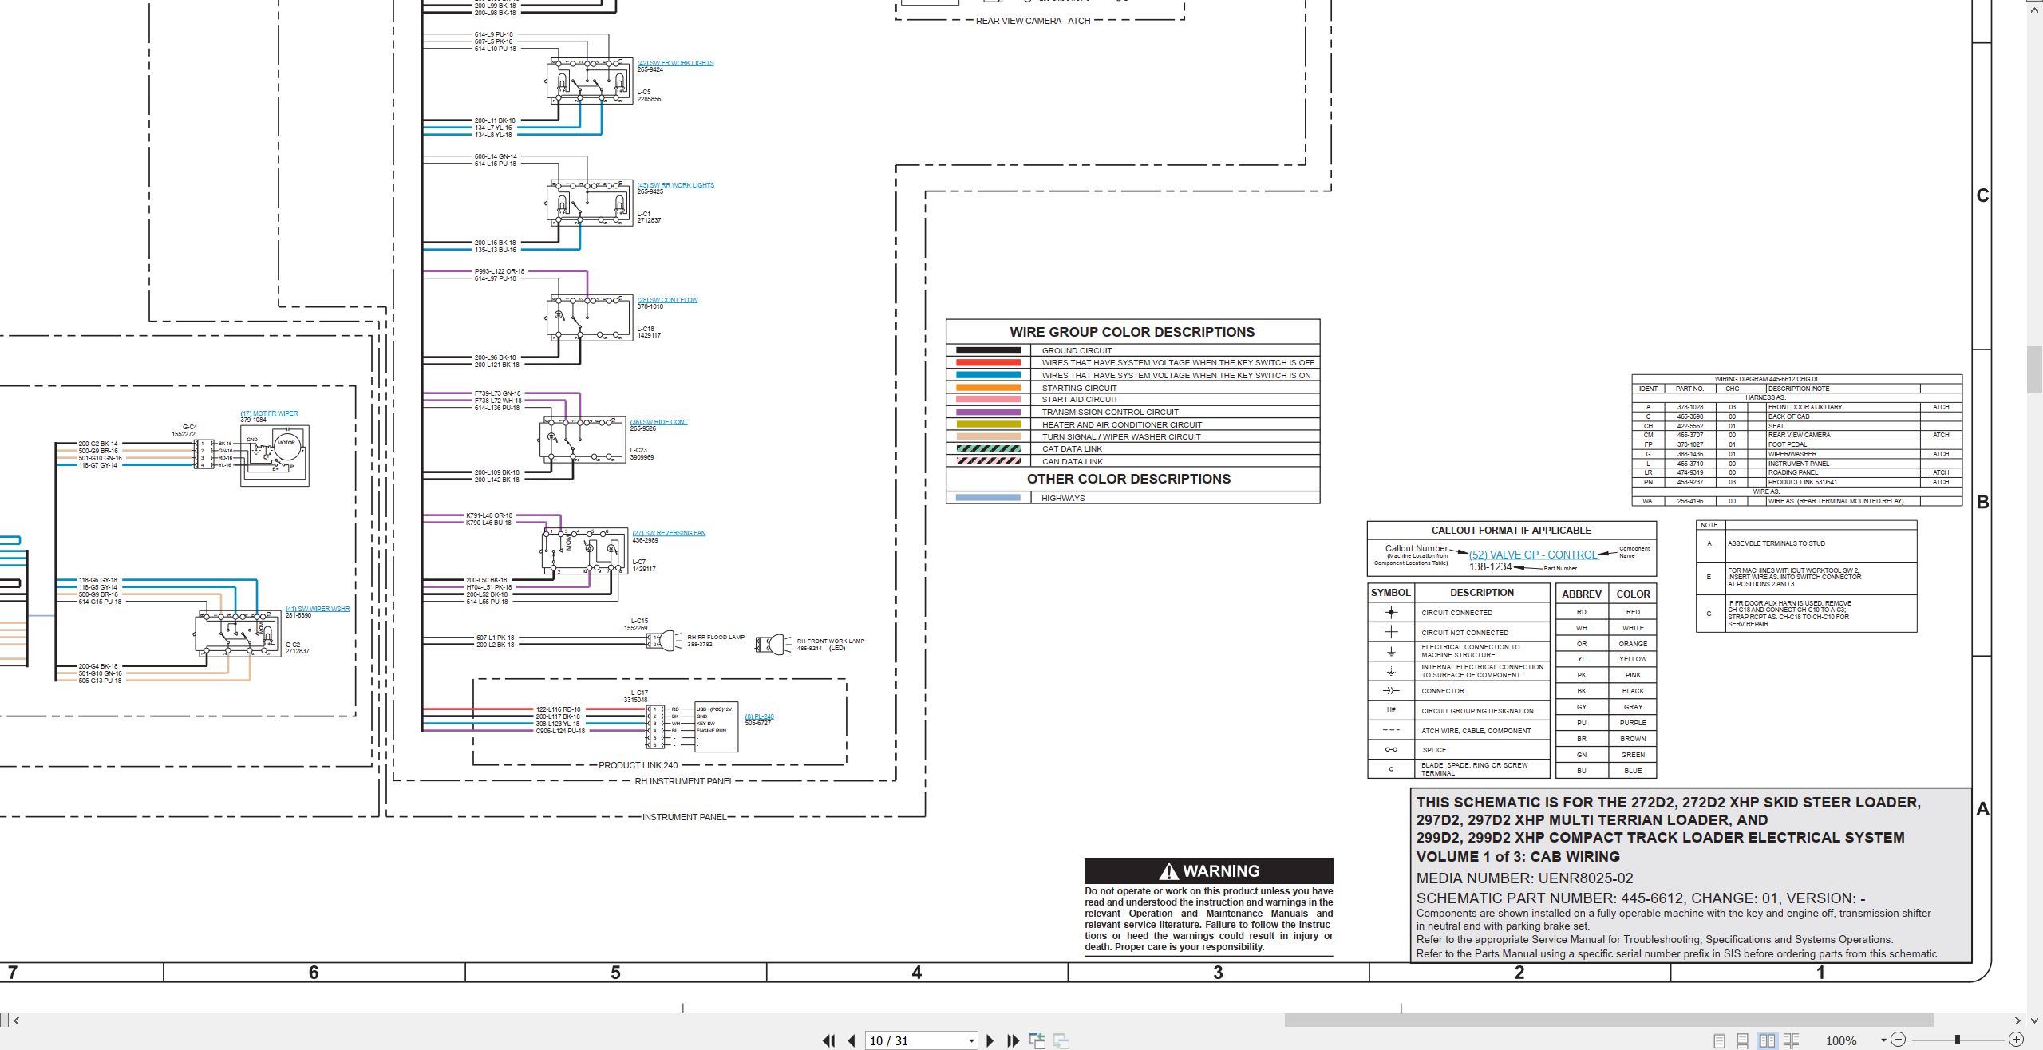This screenshot has height=1050, width=2043.
Task: Click the CALLOUT FORMAT IF APPLICABLE heading
Action: tap(1511, 531)
